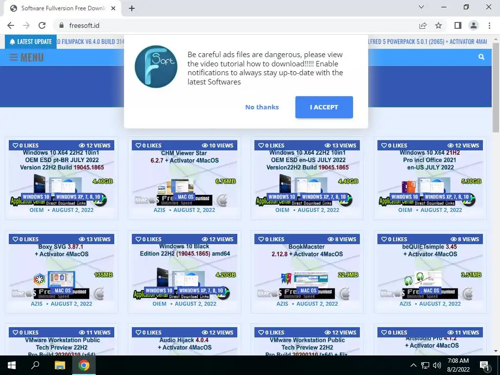Open Windows 10 X64 21H2 Pro Office thumbnail

coord(430,179)
